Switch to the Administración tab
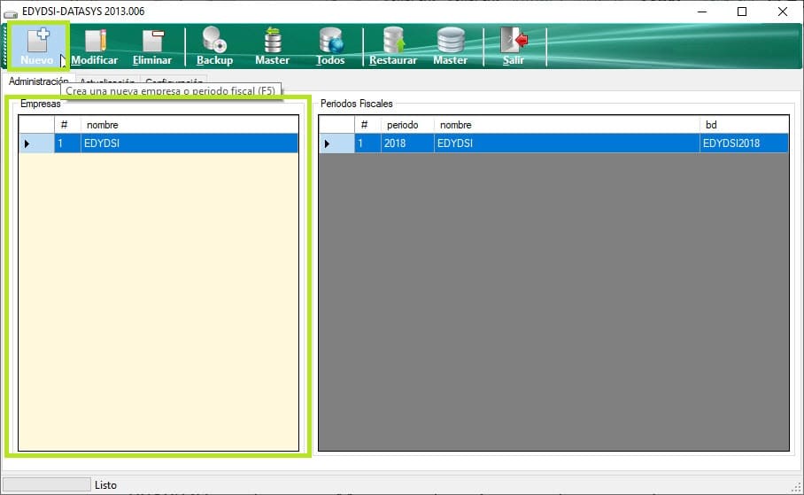This screenshot has height=495, width=804. click(x=38, y=81)
